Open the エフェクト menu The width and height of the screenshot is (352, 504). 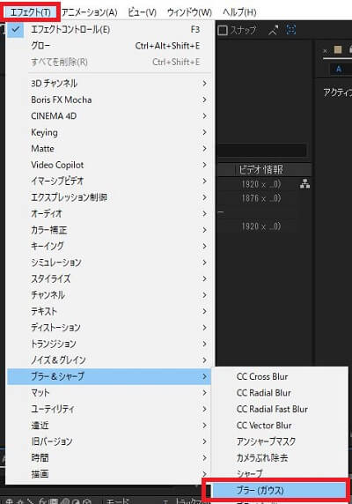pos(30,12)
